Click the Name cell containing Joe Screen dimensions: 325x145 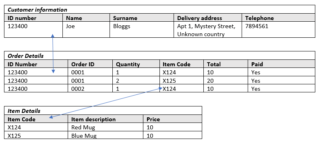(86, 30)
